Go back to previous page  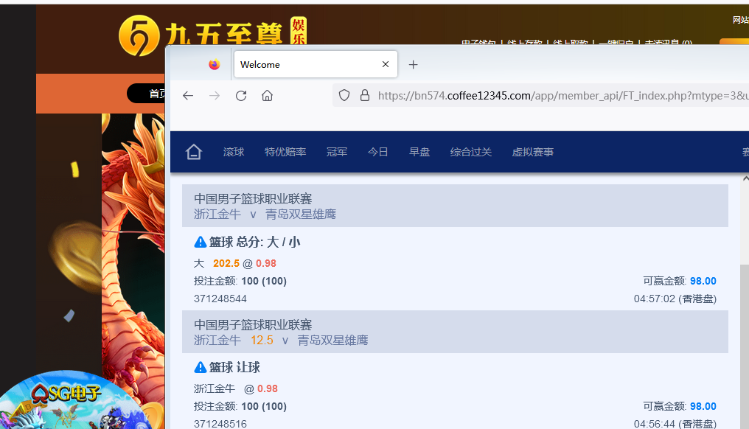point(188,96)
